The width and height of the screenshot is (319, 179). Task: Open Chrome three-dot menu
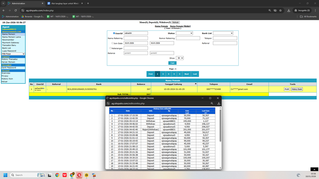pos(315,10)
